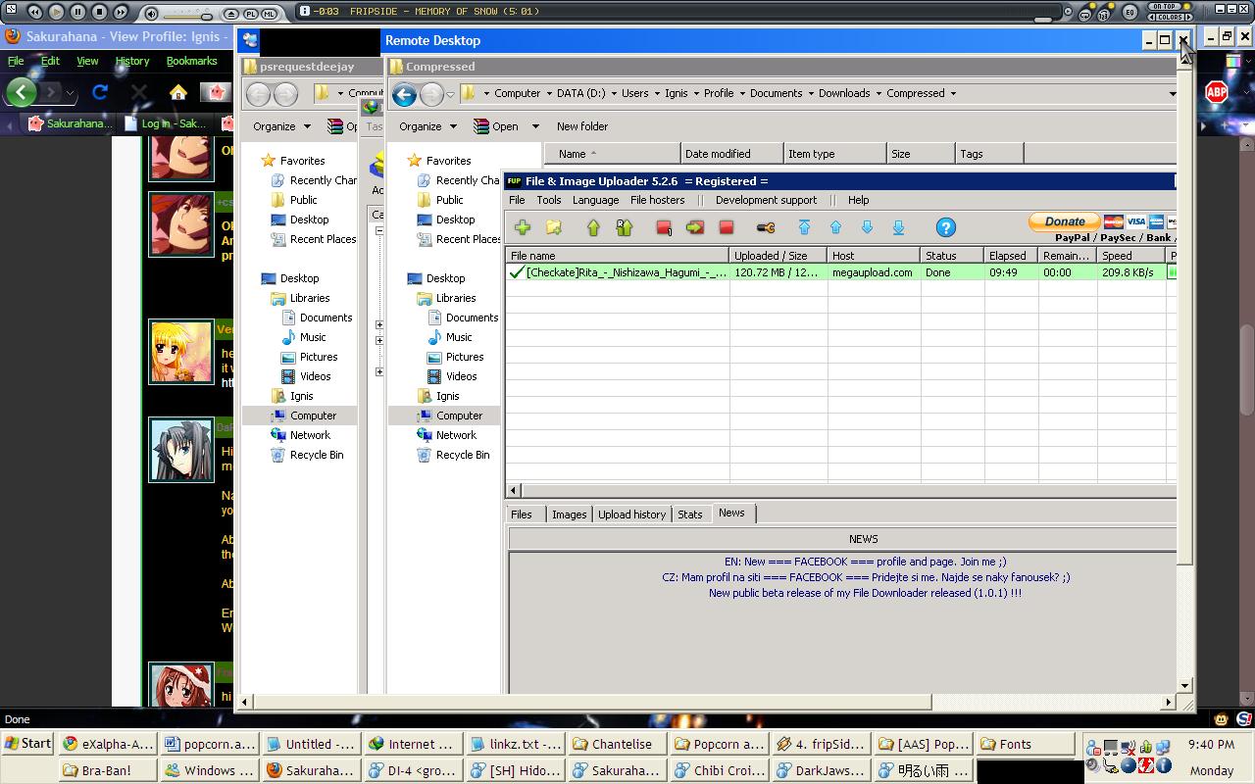This screenshot has height=784, width=1255.
Task: Select Pictures in psrequestdeejay window tree
Action: [x=319, y=357]
